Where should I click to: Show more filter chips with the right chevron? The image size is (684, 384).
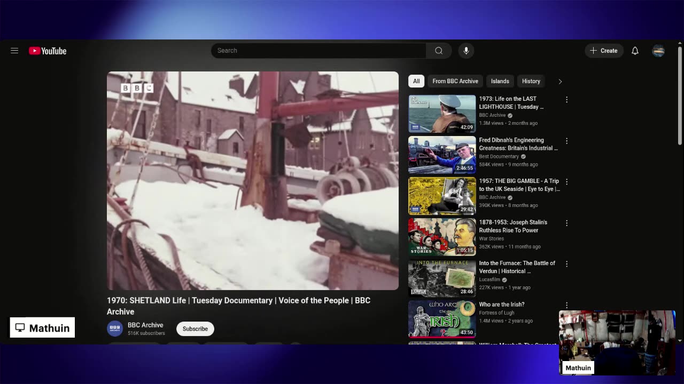[x=560, y=82]
